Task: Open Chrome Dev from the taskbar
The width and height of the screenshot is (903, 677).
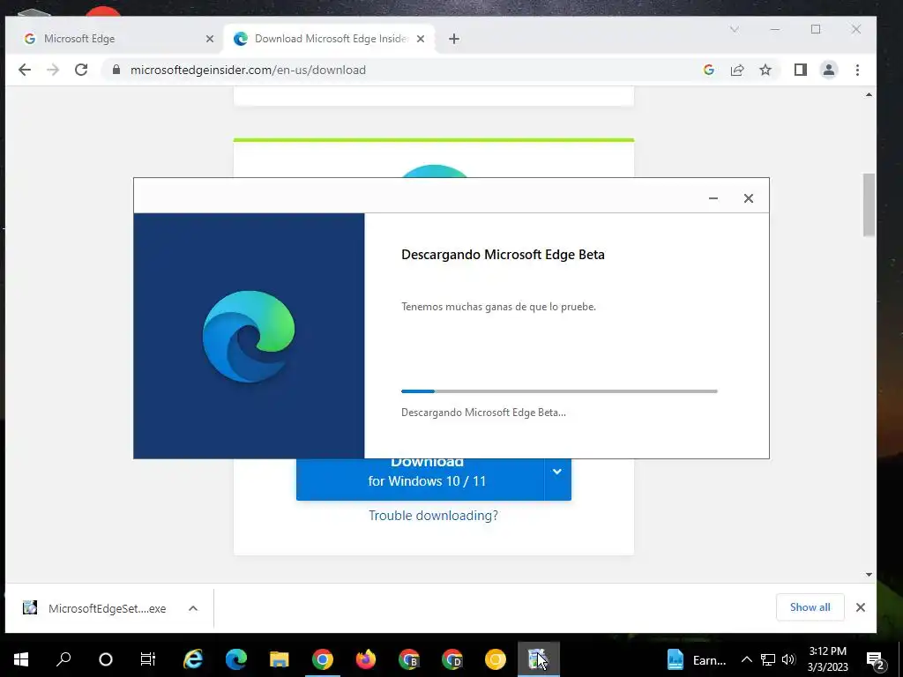Action: pos(452,659)
